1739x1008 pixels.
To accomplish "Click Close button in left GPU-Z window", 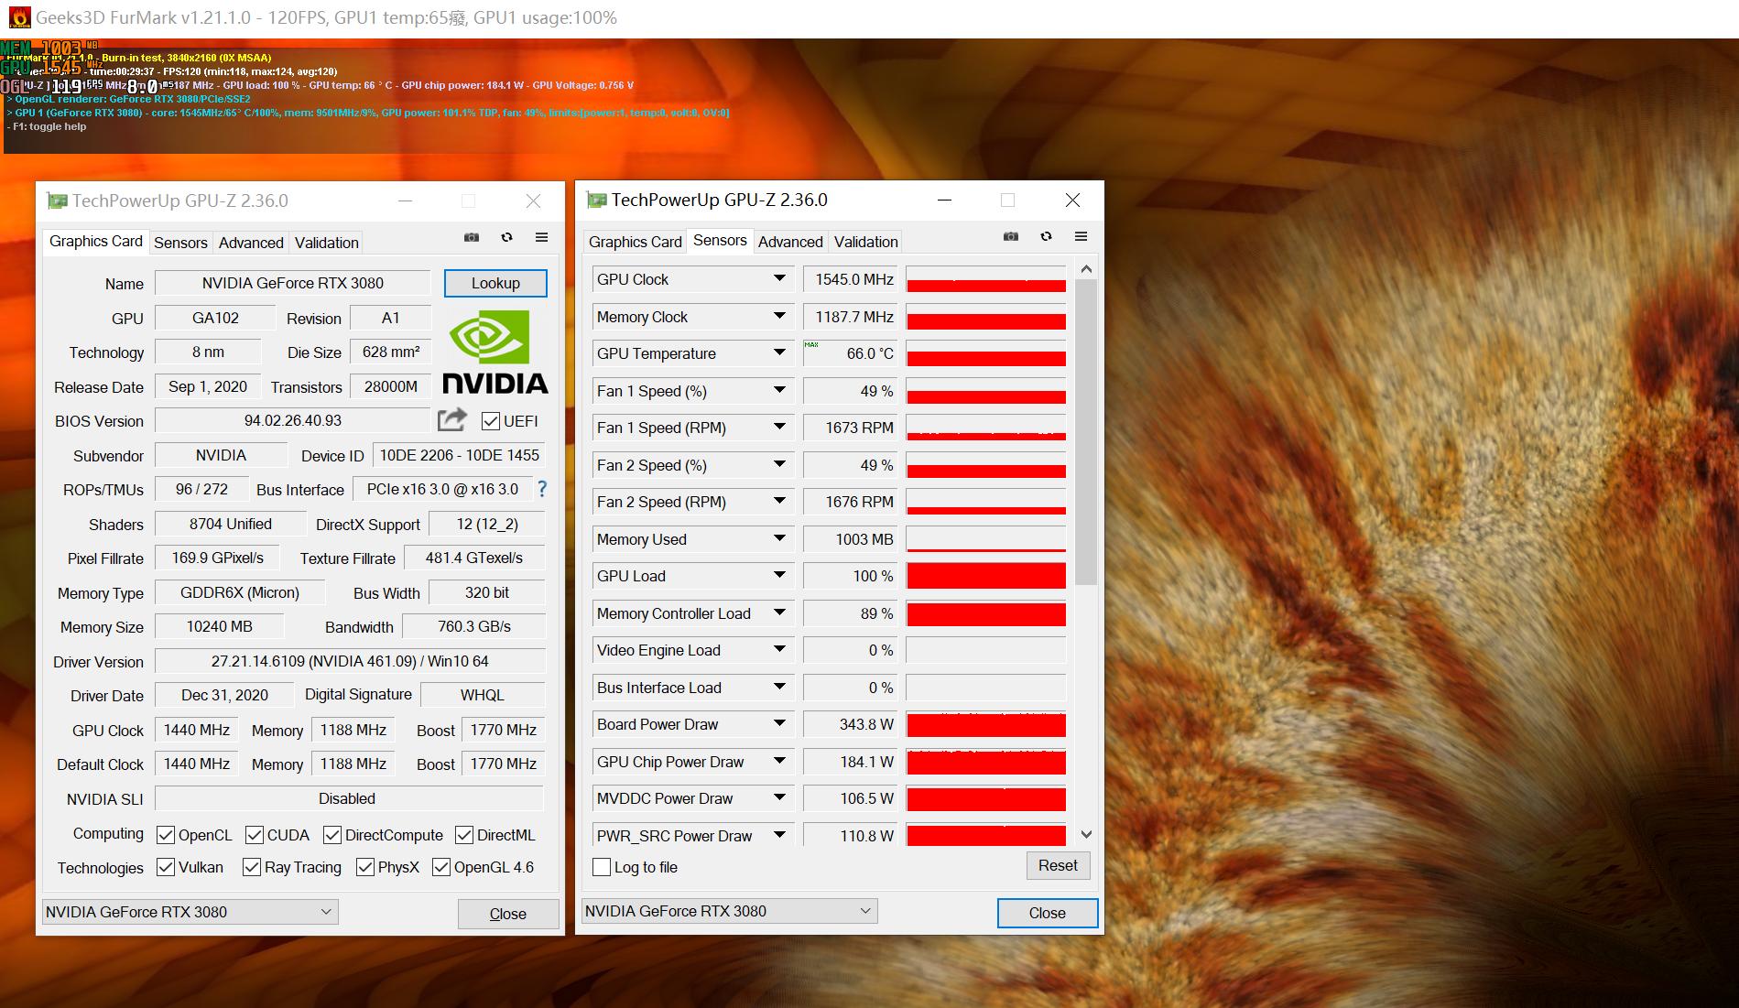I will pyautogui.click(x=508, y=914).
